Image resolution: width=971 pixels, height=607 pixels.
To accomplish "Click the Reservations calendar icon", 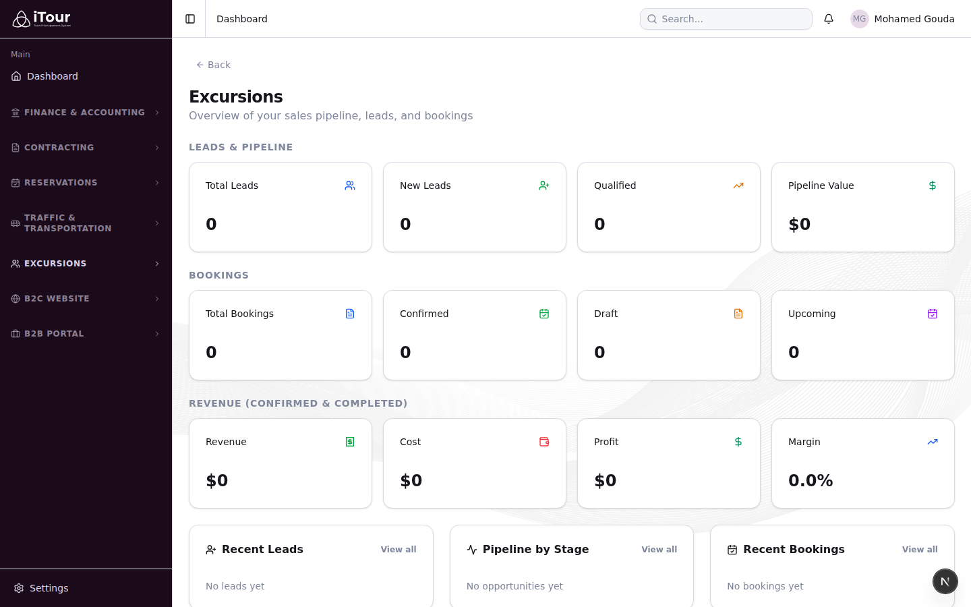I will click(x=16, y=183).
